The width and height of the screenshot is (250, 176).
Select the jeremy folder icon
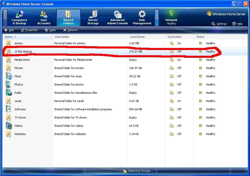pyautogui.click(x=9, y=43)
